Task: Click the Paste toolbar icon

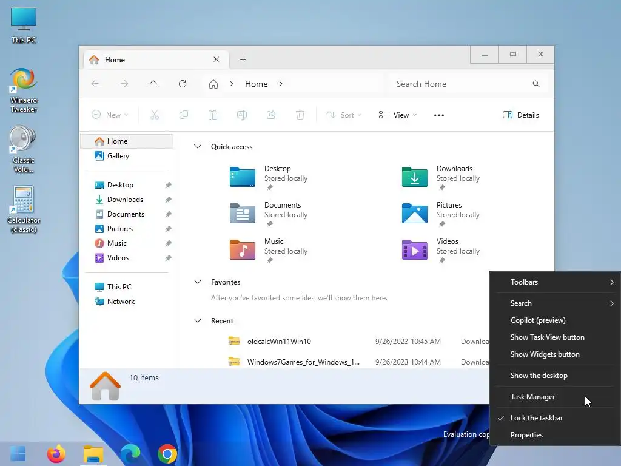Action: pos(213,115)
